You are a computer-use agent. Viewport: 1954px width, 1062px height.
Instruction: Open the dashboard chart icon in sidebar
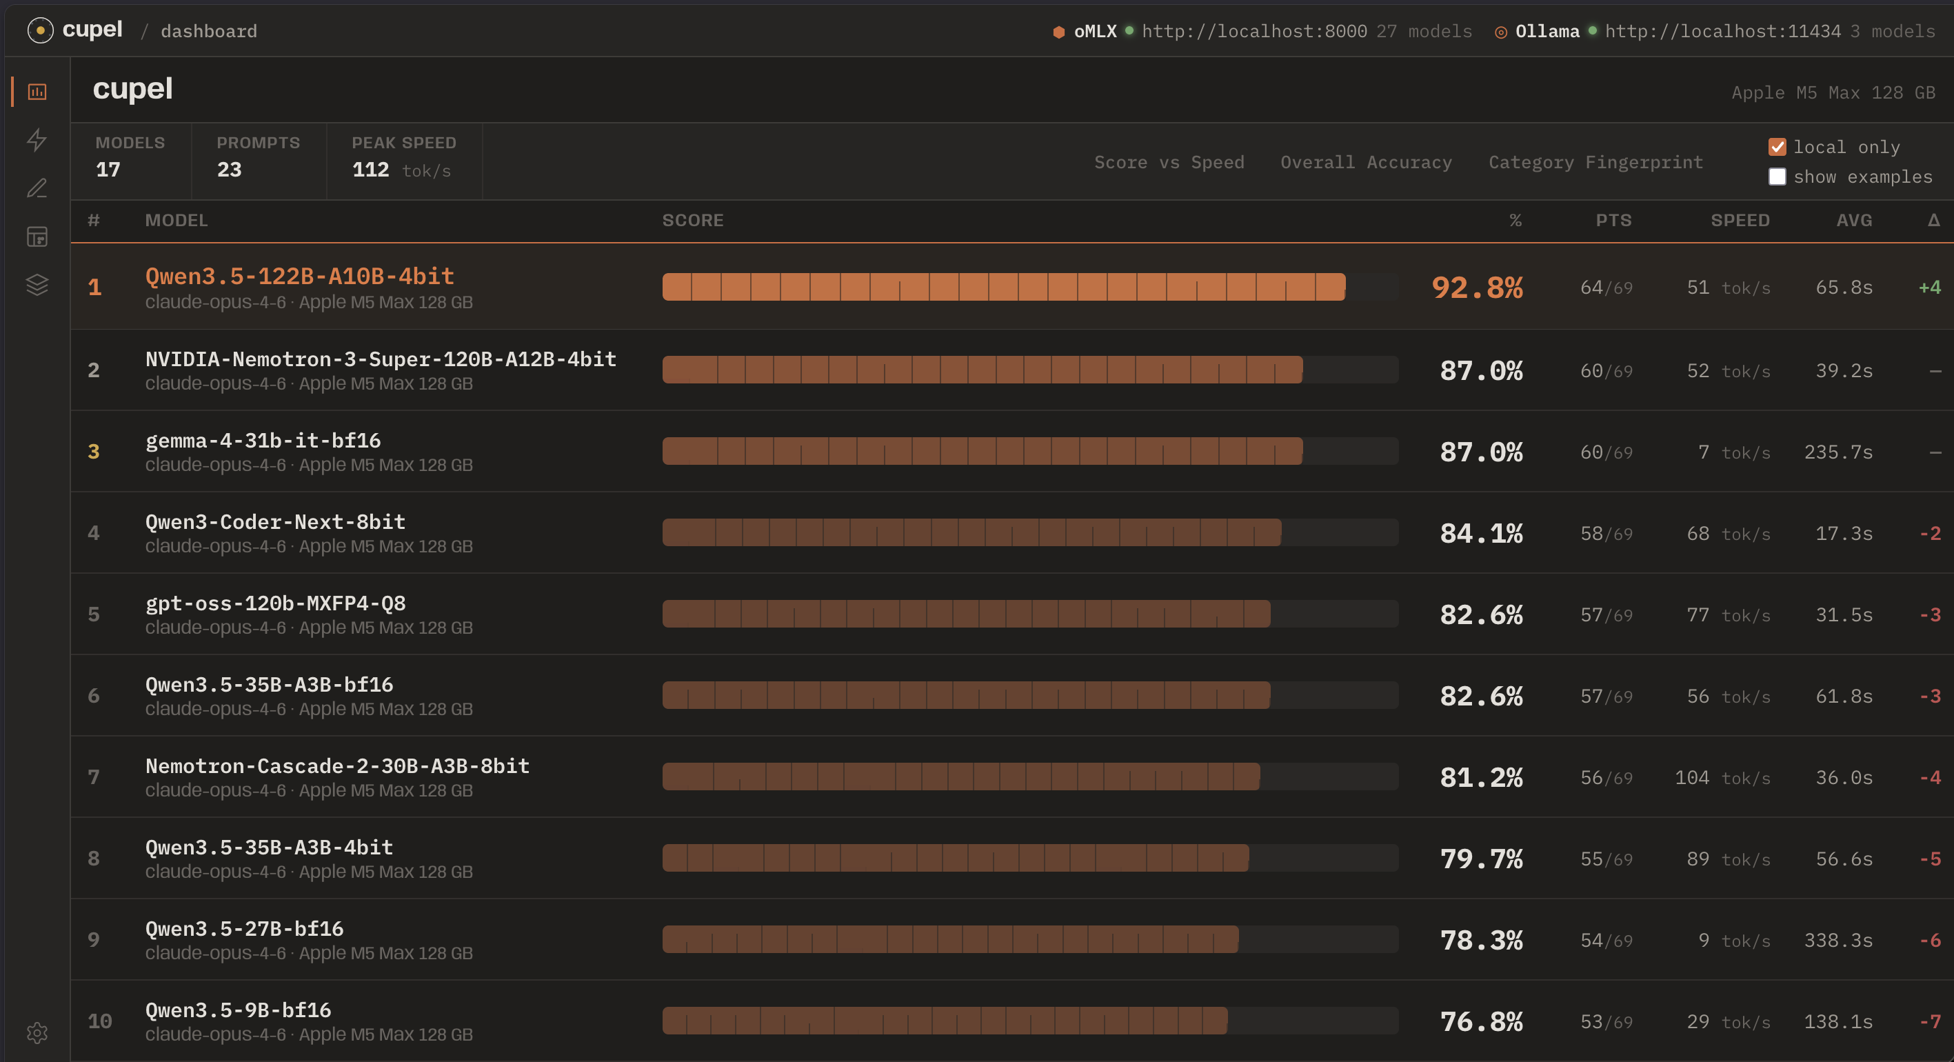point(37,92)
